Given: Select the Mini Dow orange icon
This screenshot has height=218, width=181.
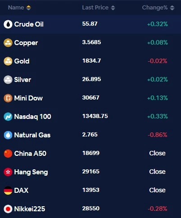Looking at the screenshot, I should pos(8,98).
